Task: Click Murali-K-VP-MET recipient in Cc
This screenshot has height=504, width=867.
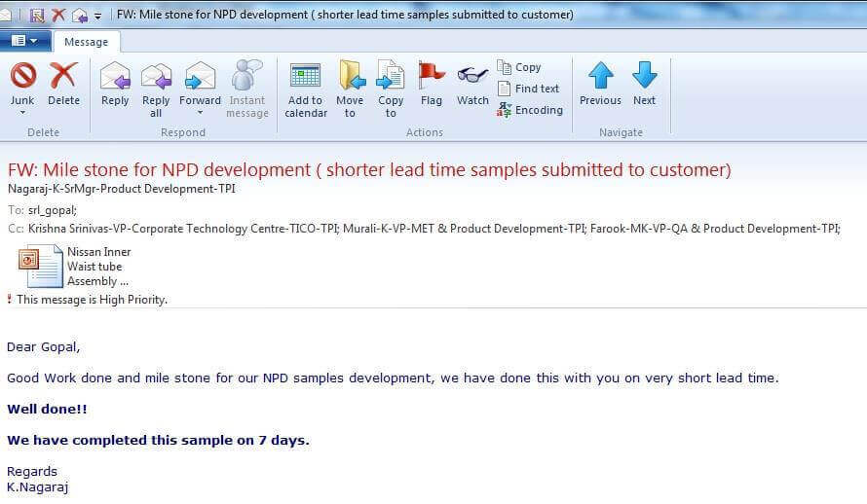Action: point(464,229)
